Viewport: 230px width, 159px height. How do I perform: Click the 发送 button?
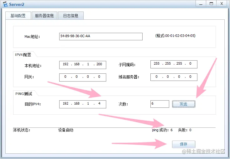(x=184, y=104)
